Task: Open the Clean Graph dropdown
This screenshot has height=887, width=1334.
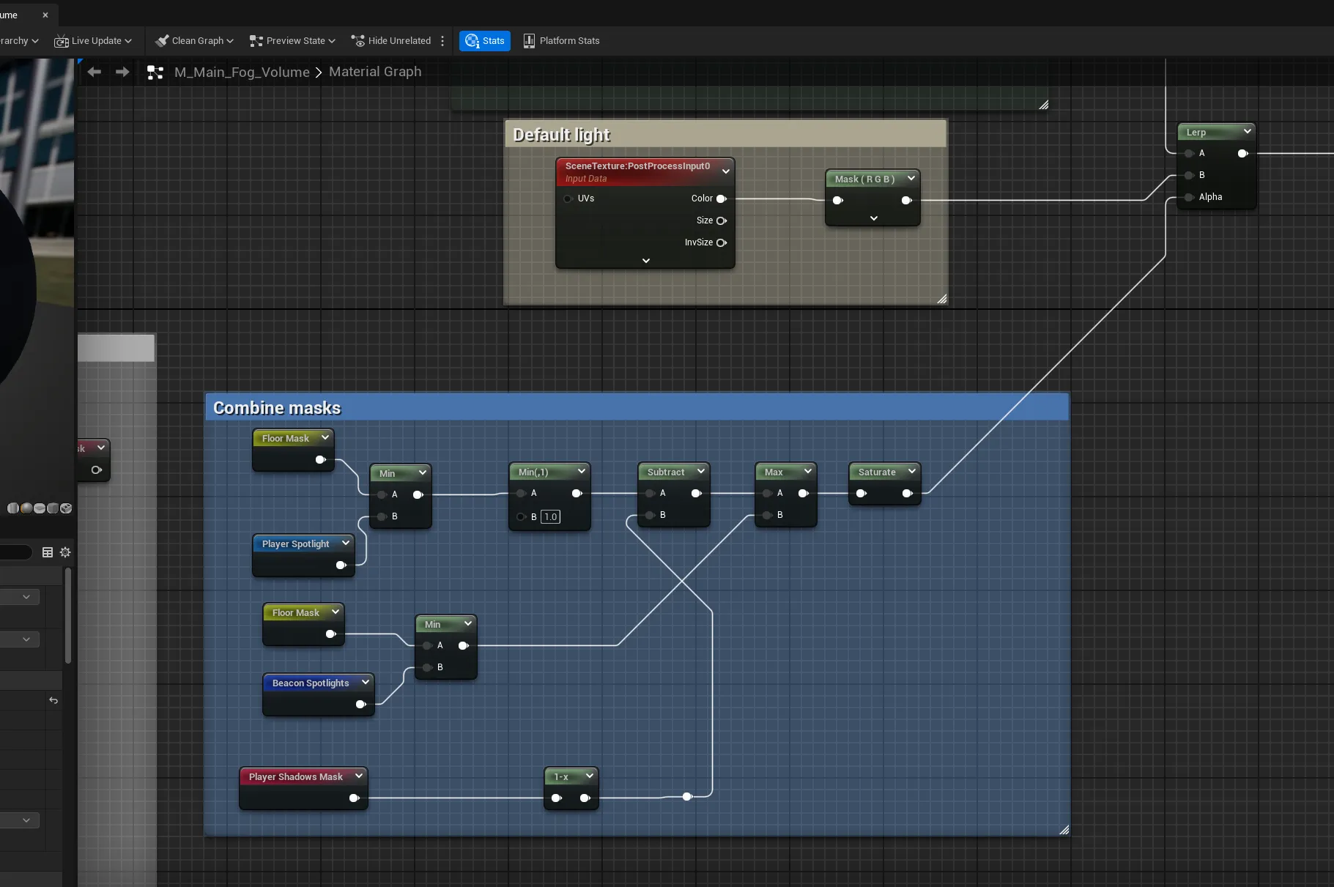Action: (194, 41)
